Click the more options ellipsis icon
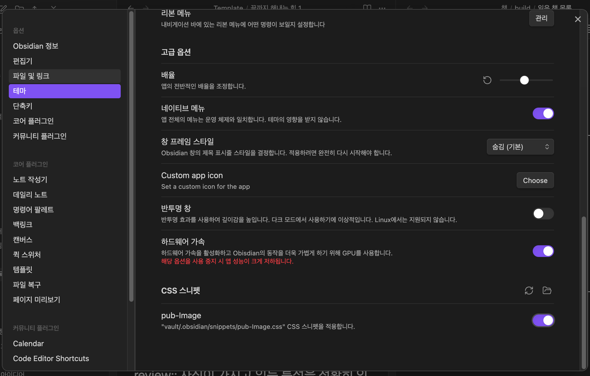This screenshot has height=376, width=590. click(382, 8)
